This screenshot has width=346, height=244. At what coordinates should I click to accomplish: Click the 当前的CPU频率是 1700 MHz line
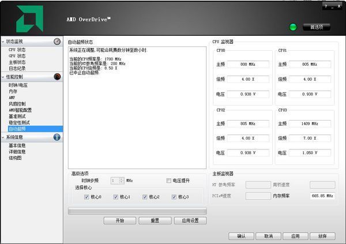(x=95, y=59)
